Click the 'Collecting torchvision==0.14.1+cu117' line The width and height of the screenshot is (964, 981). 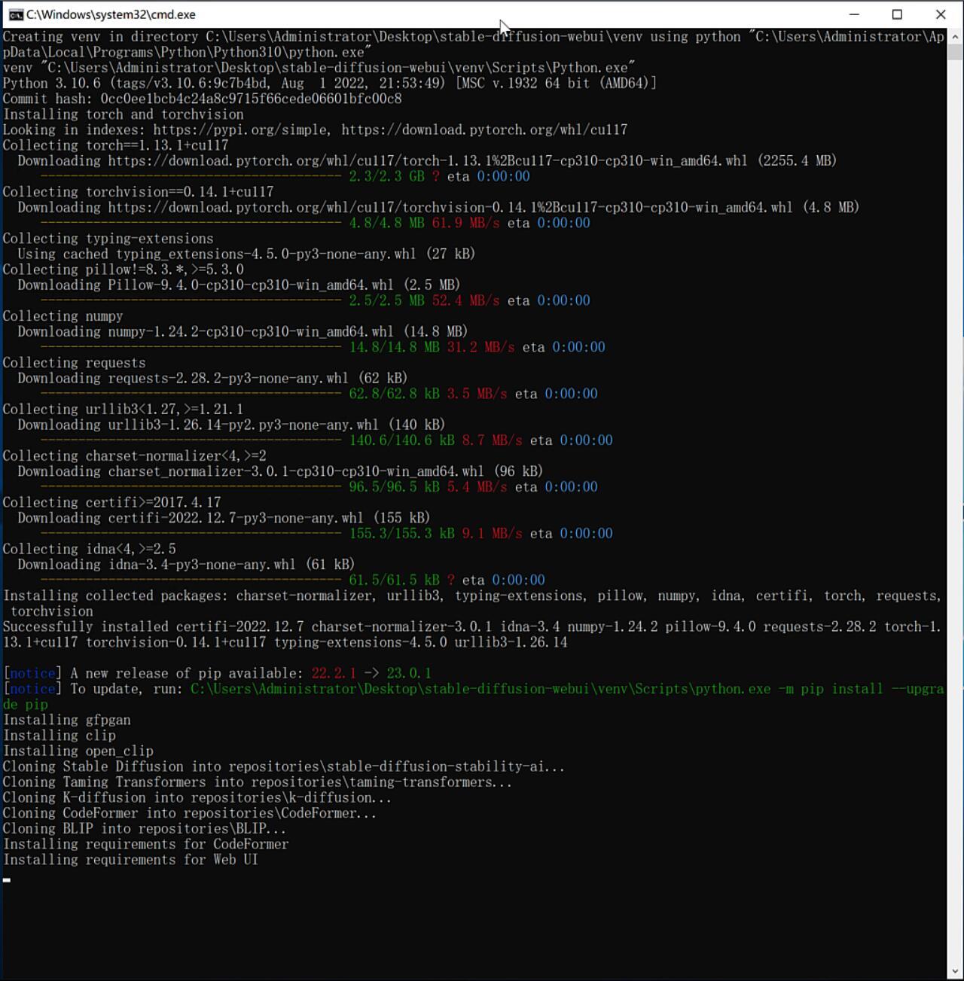click(139, 192)
